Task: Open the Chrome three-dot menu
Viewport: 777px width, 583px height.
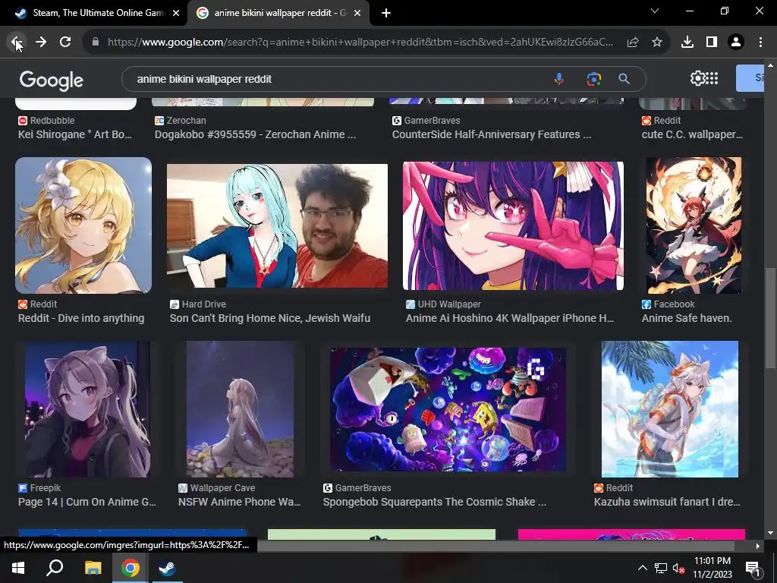Action: pyautogui.click(x=760, y=43)
